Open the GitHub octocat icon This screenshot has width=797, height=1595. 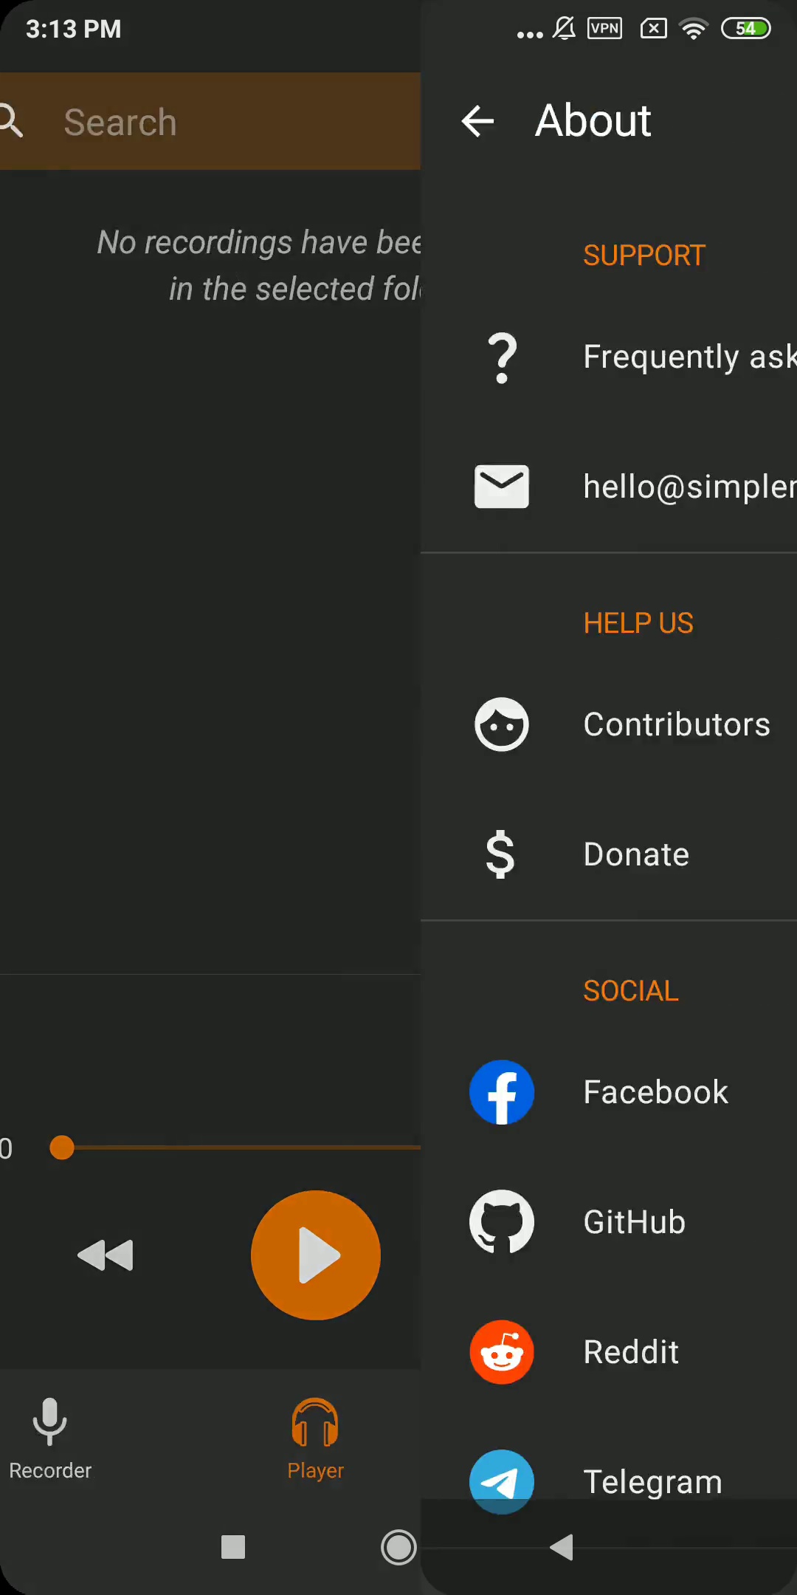[x=502, y=1222]
